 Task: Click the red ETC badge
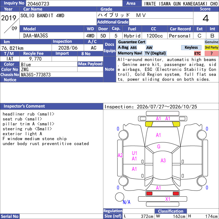[197, 53]
